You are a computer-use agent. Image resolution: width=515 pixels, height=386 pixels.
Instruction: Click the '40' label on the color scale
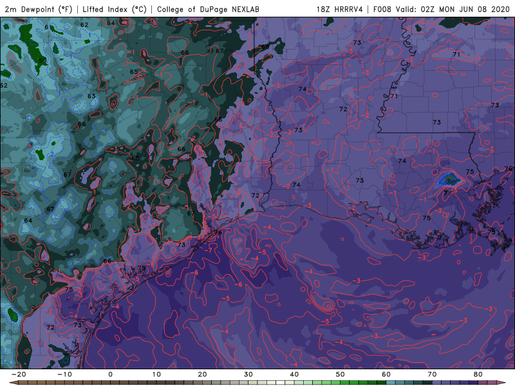click(x=294, y=374)
